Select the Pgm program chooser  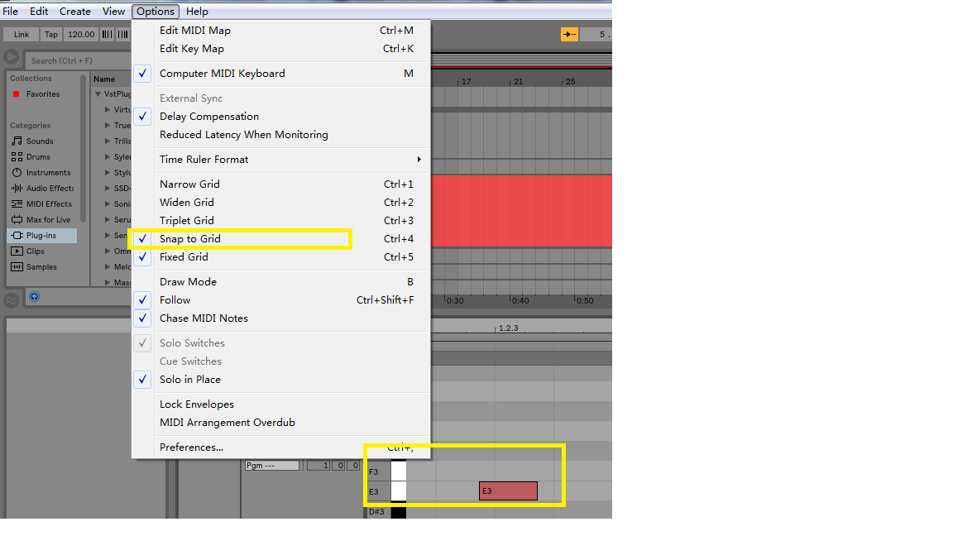pos(271,466)
